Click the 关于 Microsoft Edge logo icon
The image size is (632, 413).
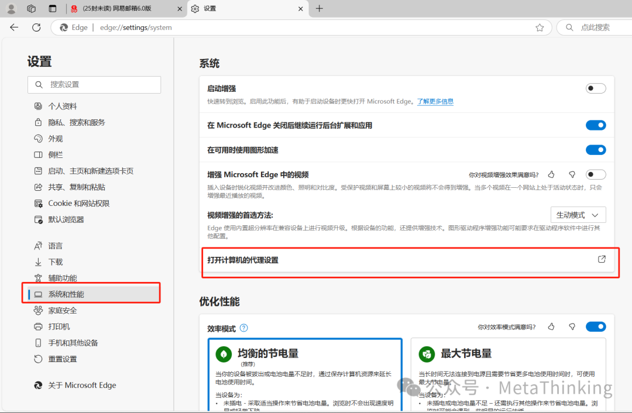[x=38, y=385]
